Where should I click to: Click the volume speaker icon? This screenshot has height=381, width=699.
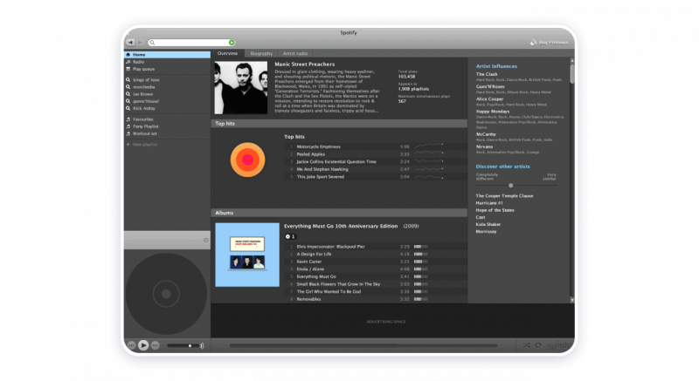coord(202,345)
